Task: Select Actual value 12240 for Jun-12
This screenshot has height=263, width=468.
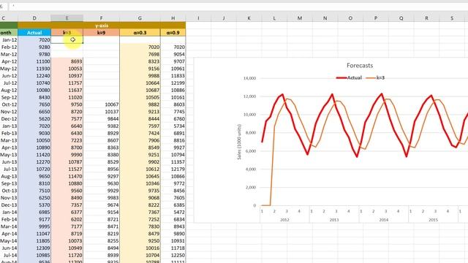Action: point(34,75)
